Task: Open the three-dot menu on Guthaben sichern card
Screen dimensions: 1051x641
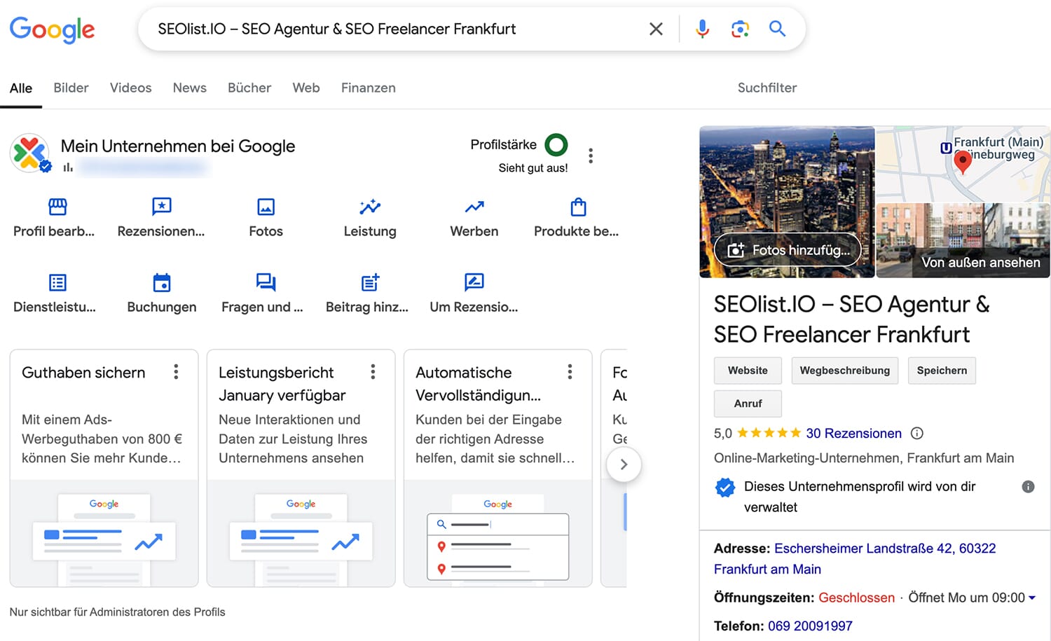Action: click(x=176, y=372)
